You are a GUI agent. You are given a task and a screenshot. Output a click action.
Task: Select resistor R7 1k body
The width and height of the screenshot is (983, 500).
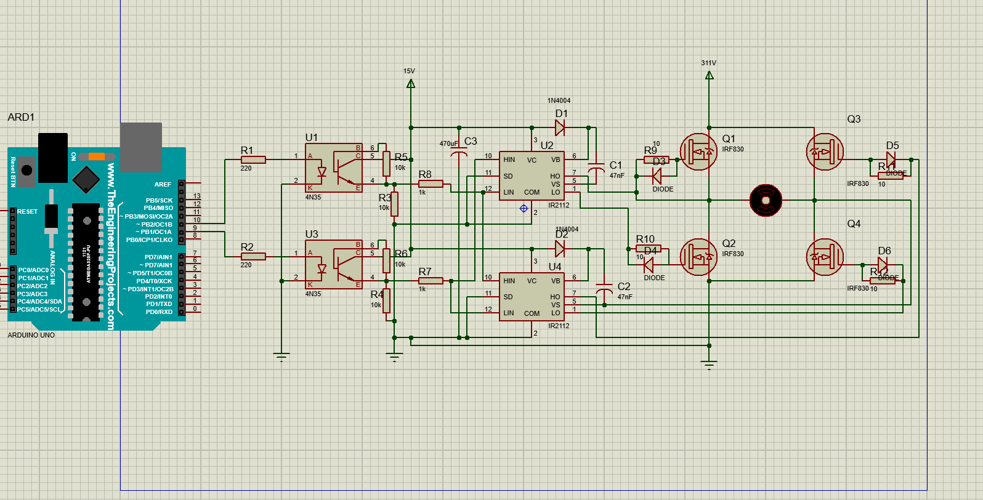tap(431, 281)
